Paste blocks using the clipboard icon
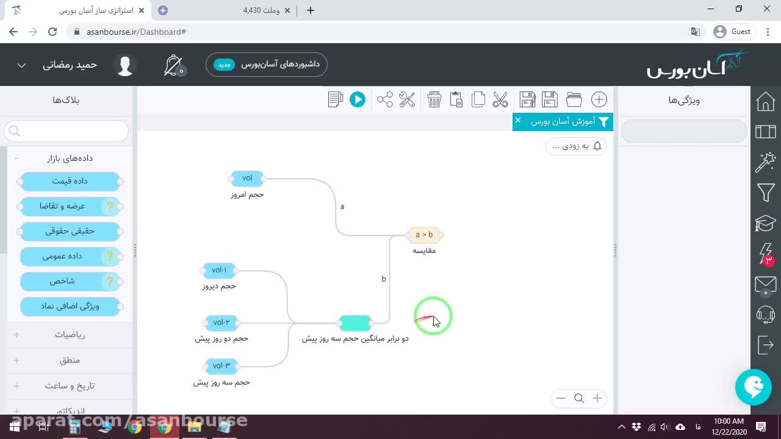781x439 pixels. pyautogui.click(x=456, y=99)
